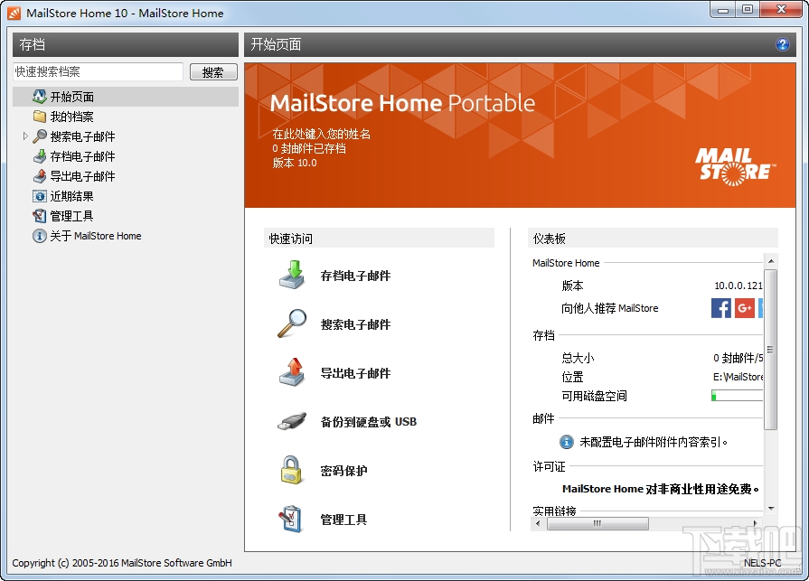Viewport: 809px width, 581px height.
Task: Click the USB plug backup icon
Action: click(292, 421)
